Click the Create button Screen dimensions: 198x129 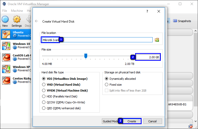pos(132,121)
